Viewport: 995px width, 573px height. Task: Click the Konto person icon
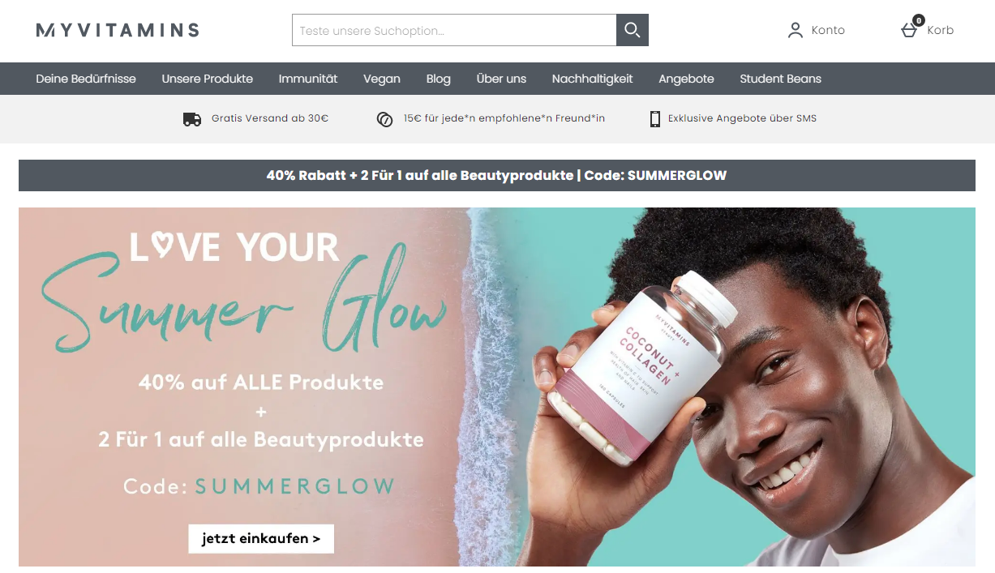pyautogui.click(x=796, y=30)
